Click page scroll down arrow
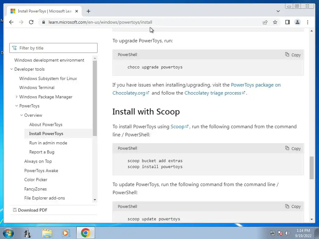This screenshot has height=239, width=319. (312, 219)
